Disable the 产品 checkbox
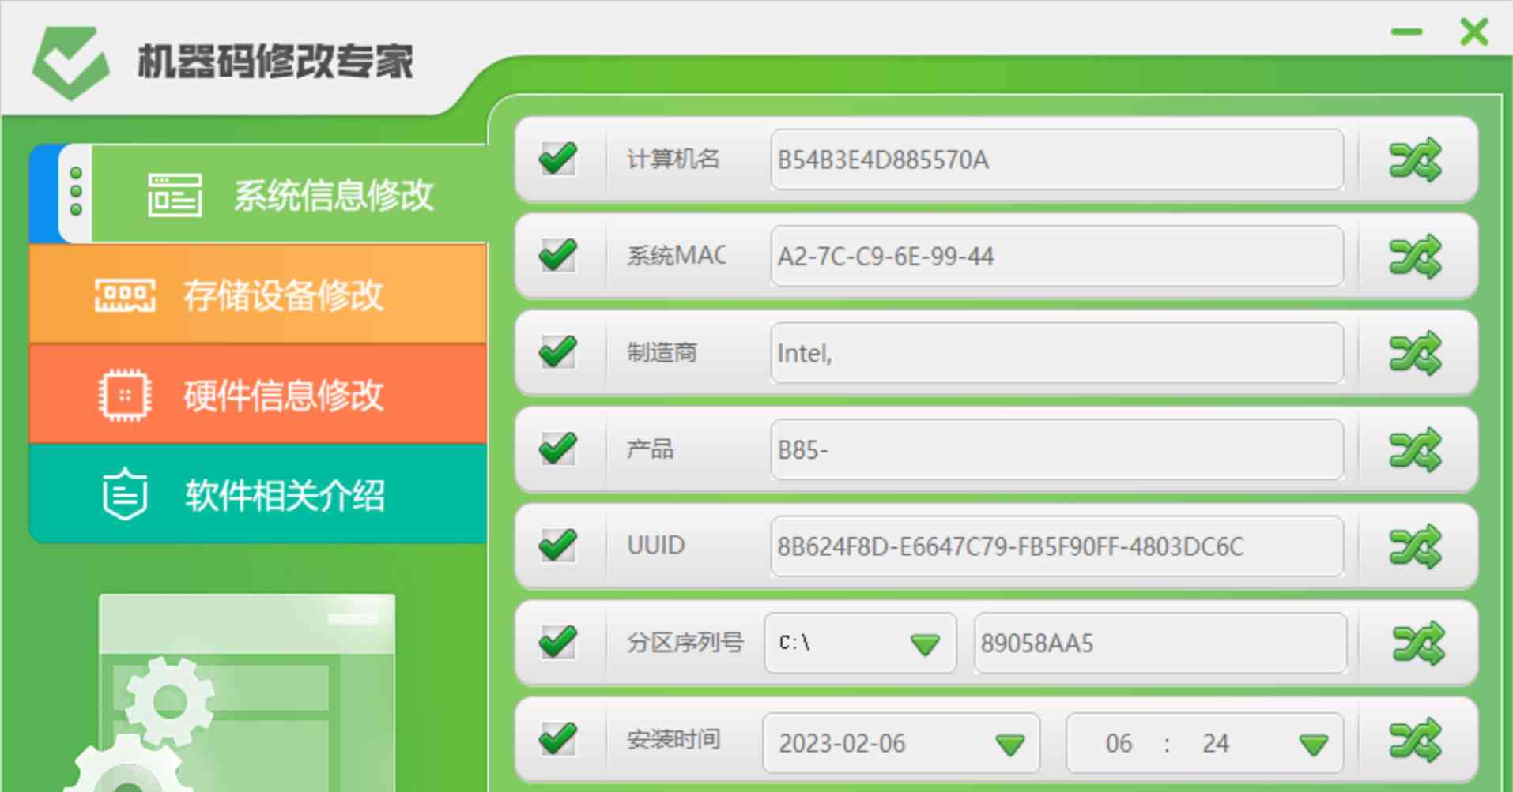 (558, 449)
